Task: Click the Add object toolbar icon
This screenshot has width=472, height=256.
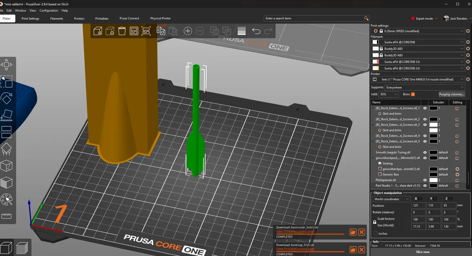Action: tap(98, 31)
